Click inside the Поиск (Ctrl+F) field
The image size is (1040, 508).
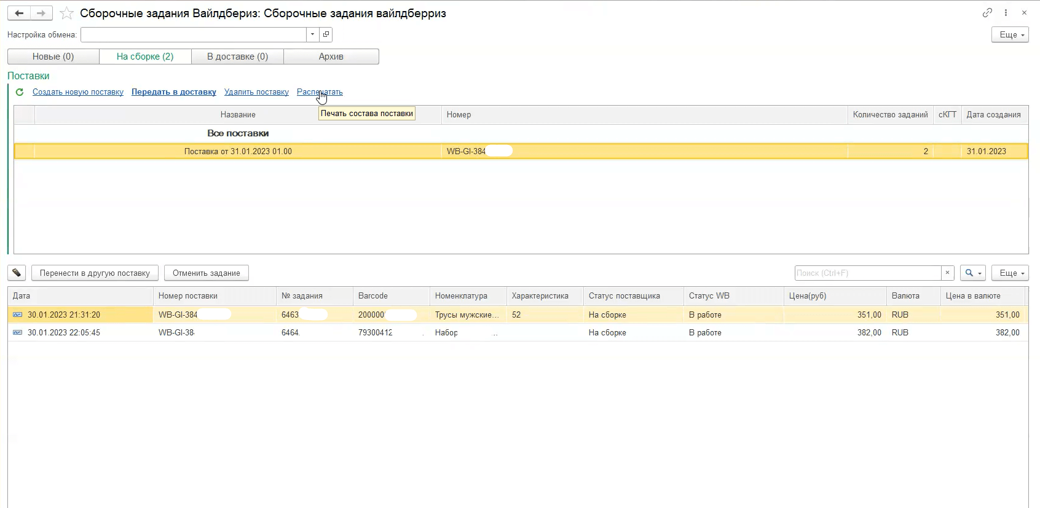[x=867, y=273]
